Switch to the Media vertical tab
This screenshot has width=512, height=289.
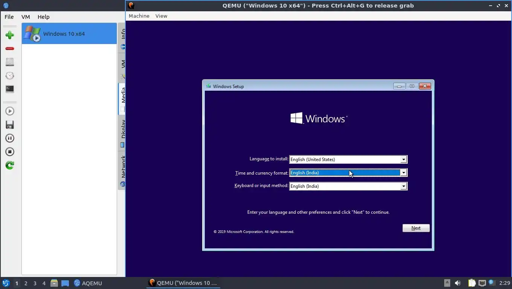pos(122,99)
